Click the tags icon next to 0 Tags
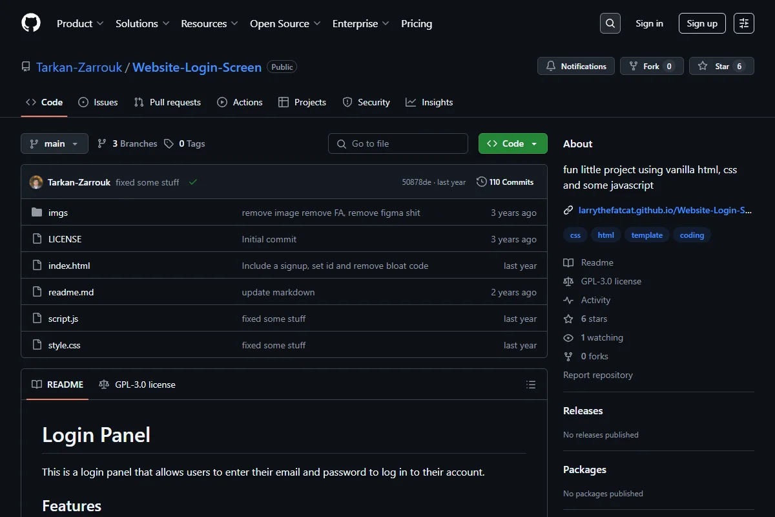 pos(169,143)
